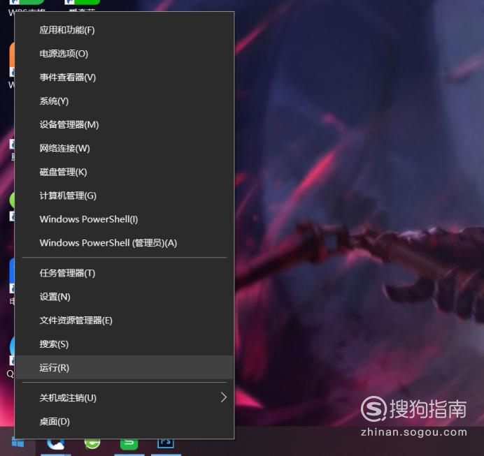
Task: Open 事件查看器(V)
Action: tap(124, 78)
